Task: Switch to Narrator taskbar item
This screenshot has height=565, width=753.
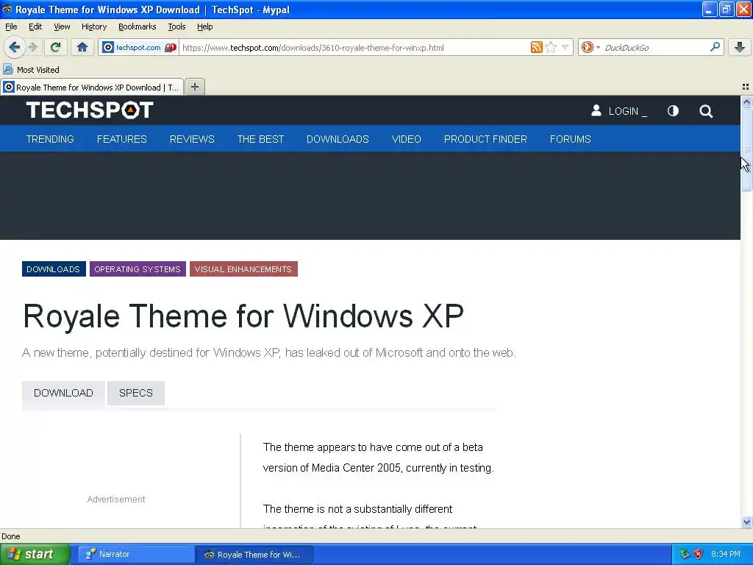Action: point(135,554)
